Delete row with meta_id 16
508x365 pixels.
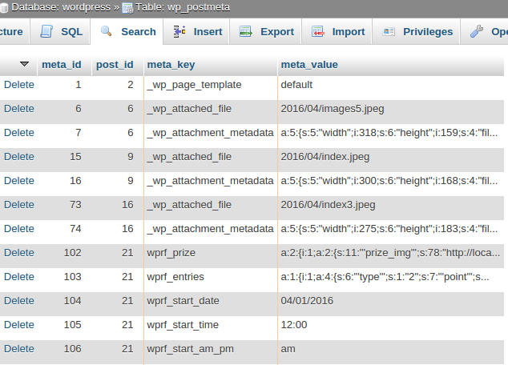pyautogui.click(x=19, y=181)
